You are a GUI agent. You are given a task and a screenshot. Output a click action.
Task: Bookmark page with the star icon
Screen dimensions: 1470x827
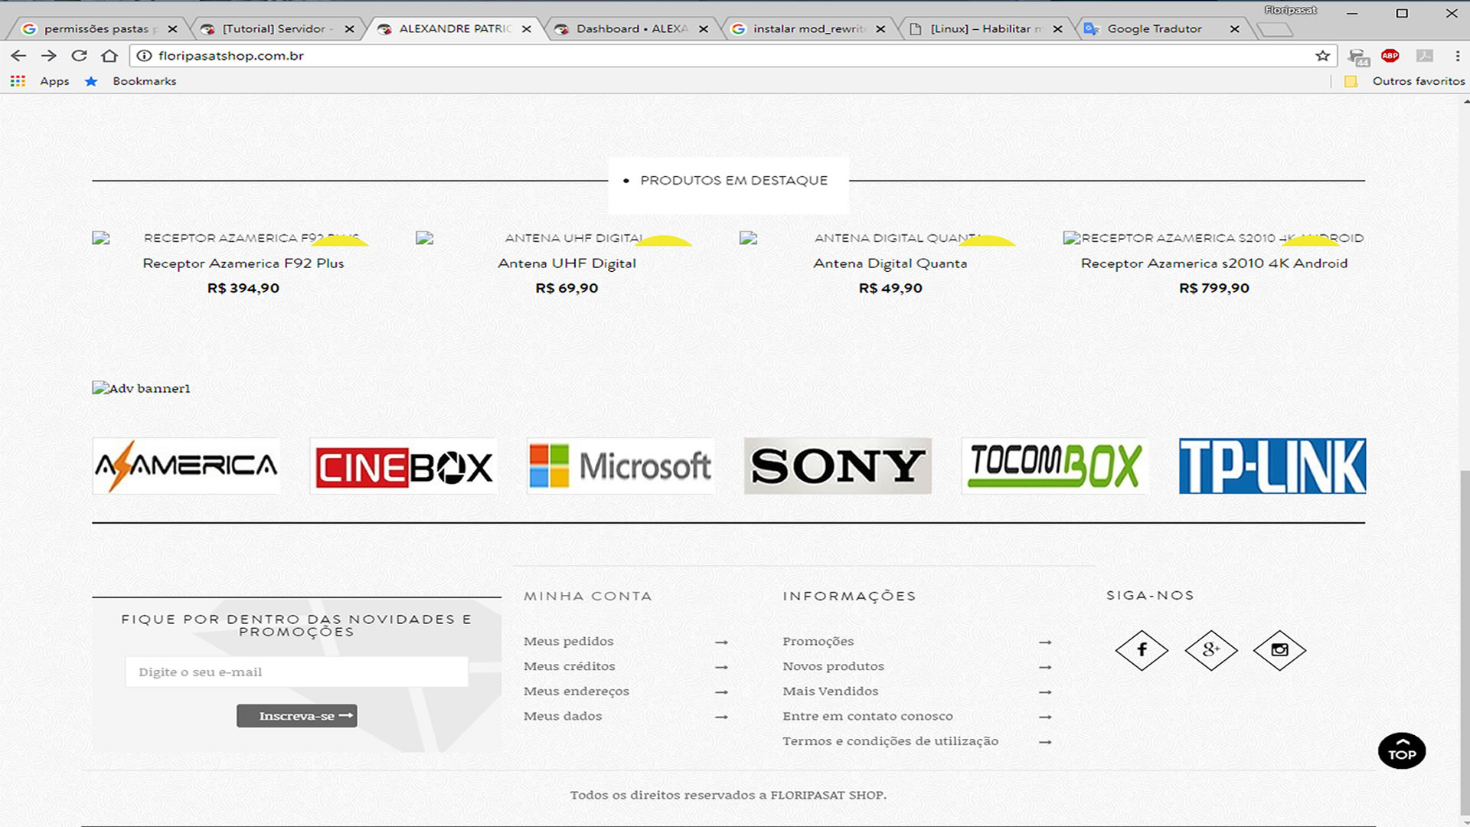tap(1322, 56)
